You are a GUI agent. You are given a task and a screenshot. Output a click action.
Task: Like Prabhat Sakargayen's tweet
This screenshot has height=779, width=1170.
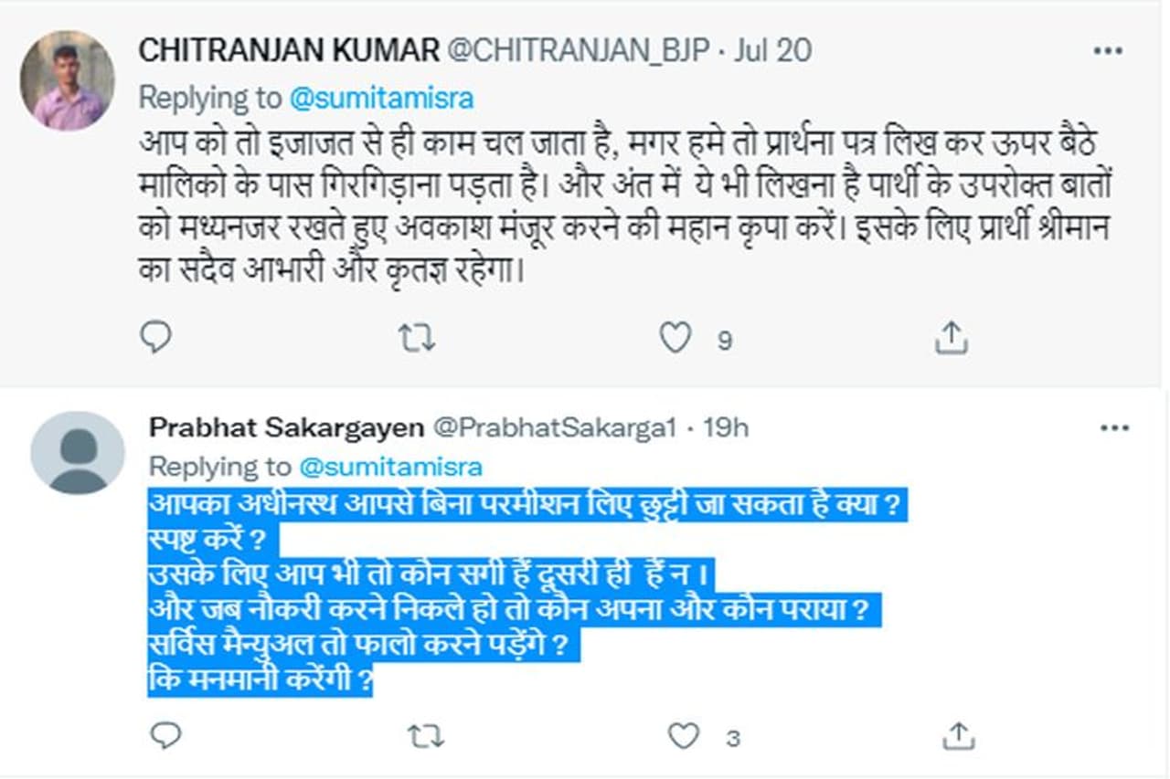coord(685,735)
